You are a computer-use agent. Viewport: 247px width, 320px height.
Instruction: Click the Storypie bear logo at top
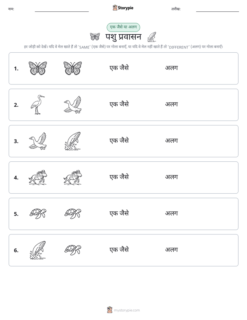pos(115,8)
